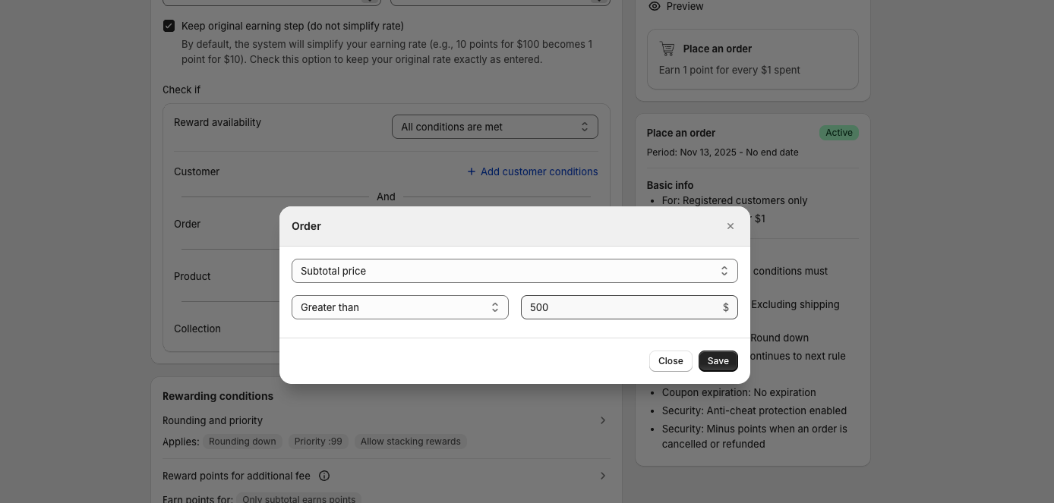Screen dimensions: 1054x503
Task: Click the amount field containing 500
Action: point(619,307)
